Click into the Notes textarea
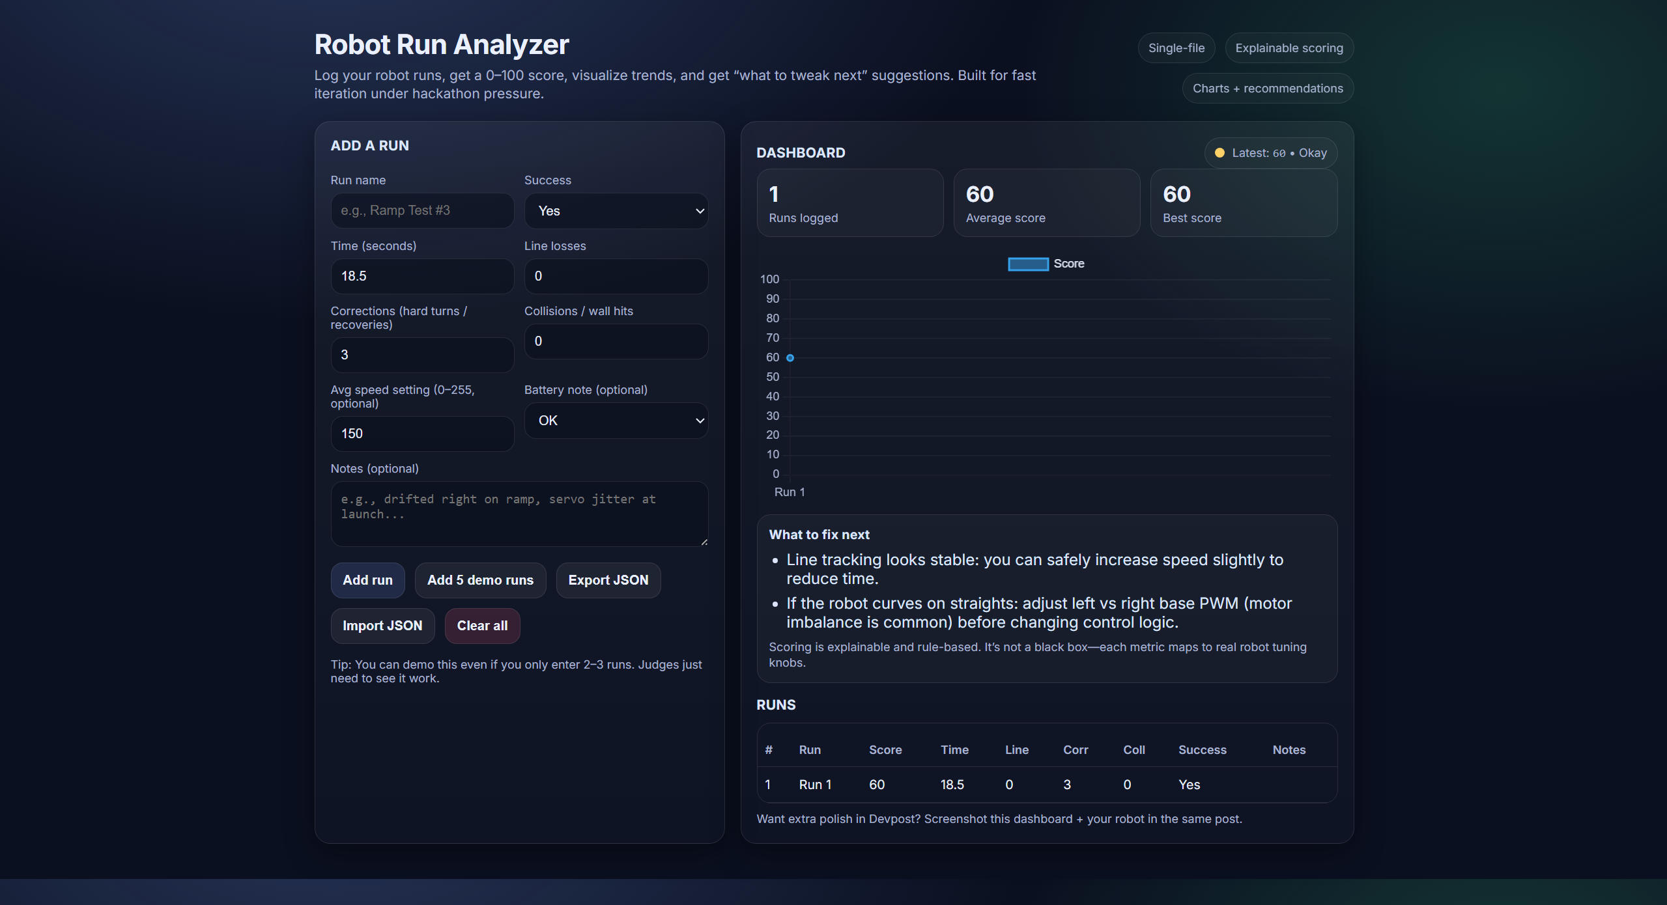 [519, 514]
